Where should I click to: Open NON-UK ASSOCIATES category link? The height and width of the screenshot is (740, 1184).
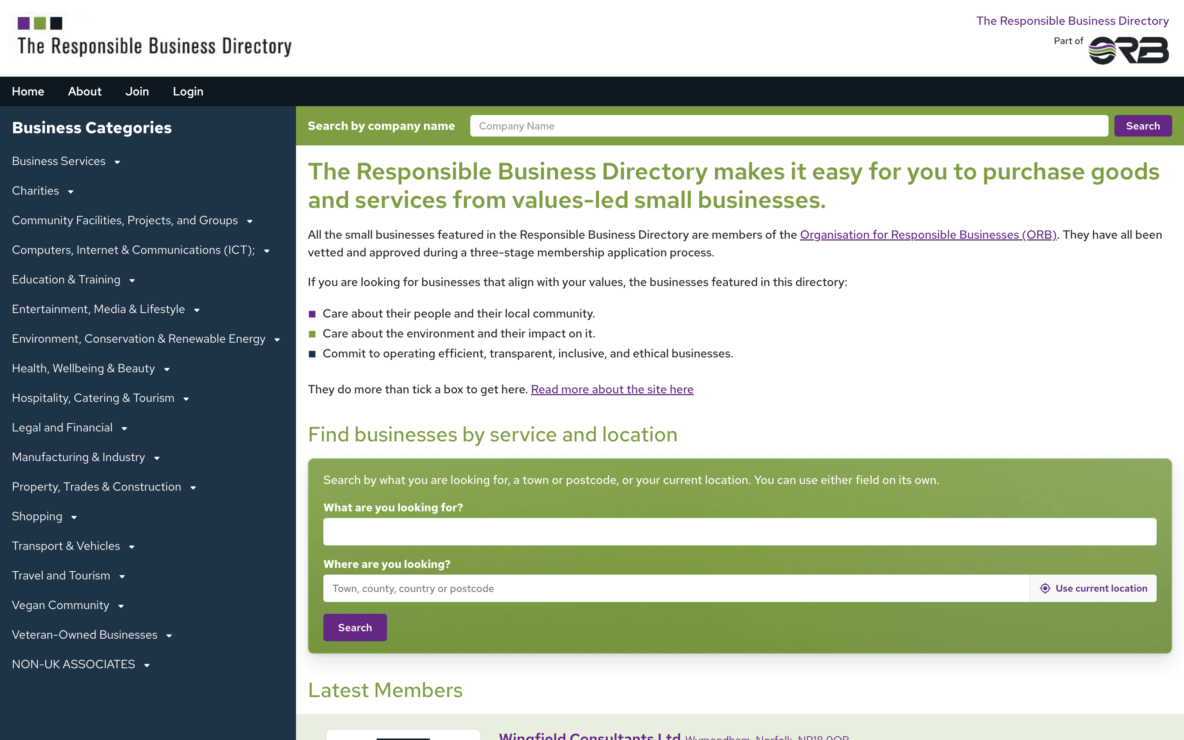pos(73,664)
